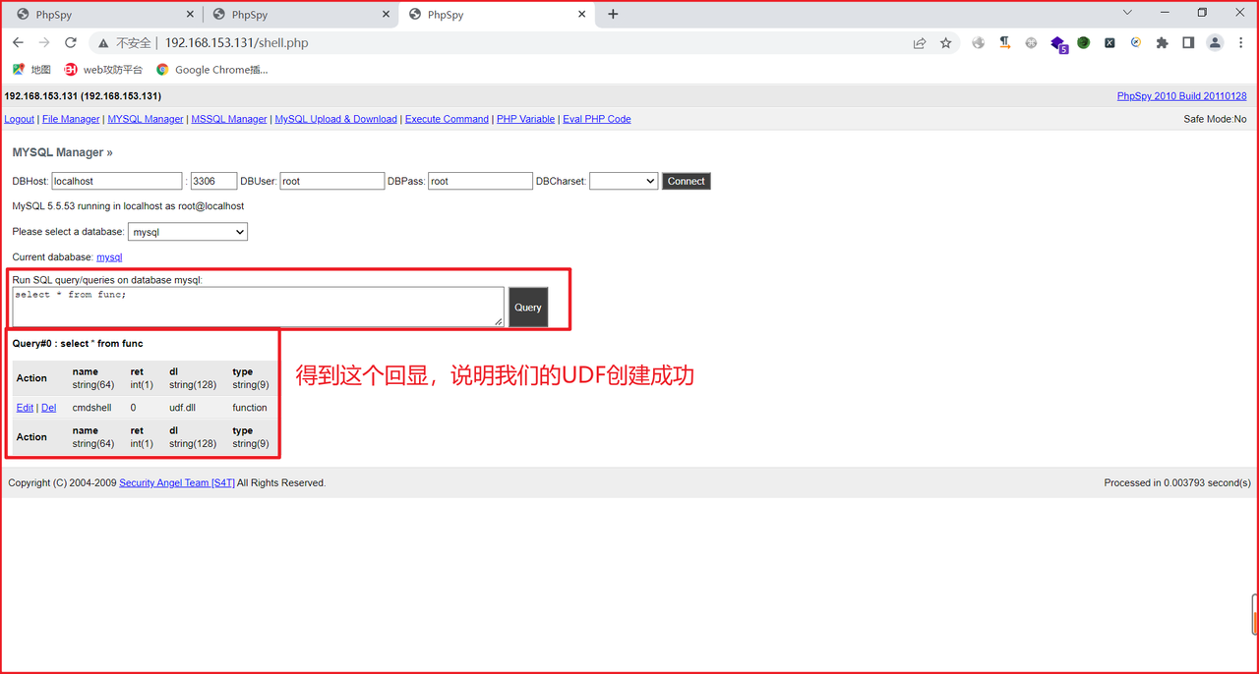Click the current database mysql link
Screen dimensions: 1259x674
pos(109,256)
